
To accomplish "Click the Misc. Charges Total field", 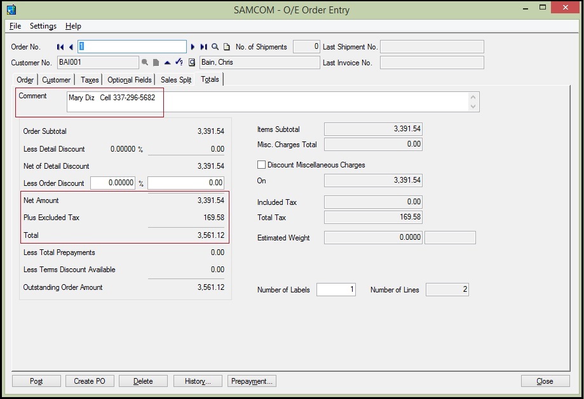I will (373, 144).
